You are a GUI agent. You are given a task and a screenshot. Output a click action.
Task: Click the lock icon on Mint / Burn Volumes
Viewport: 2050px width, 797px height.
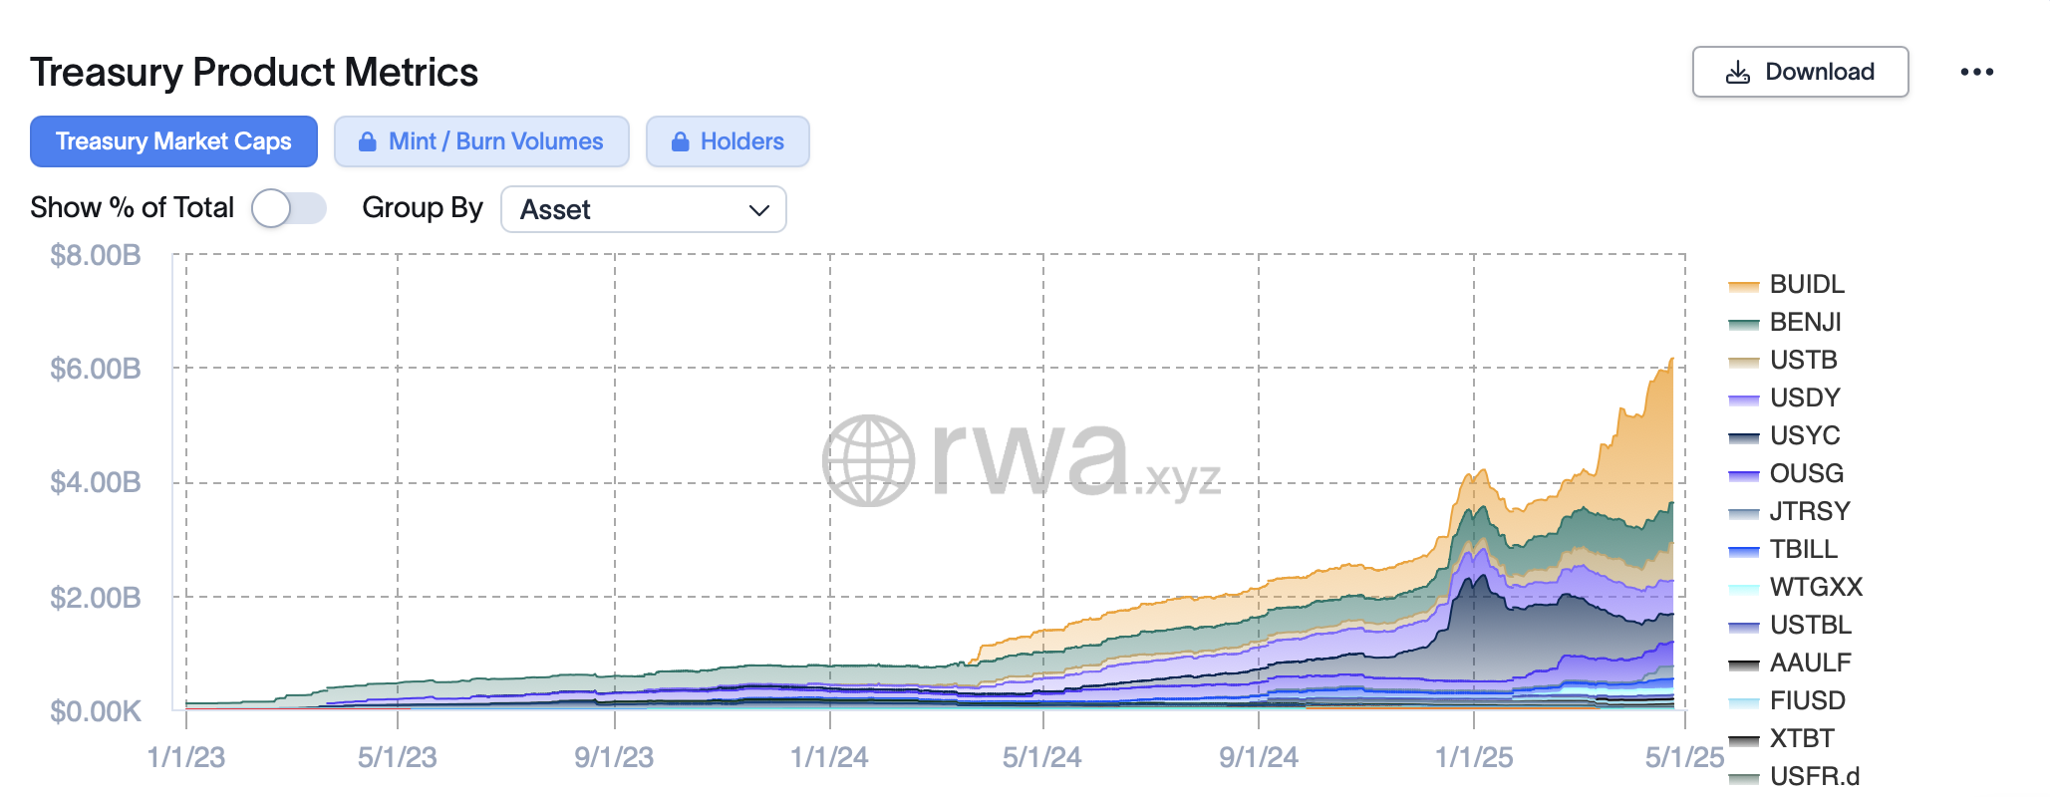point(368,142)
